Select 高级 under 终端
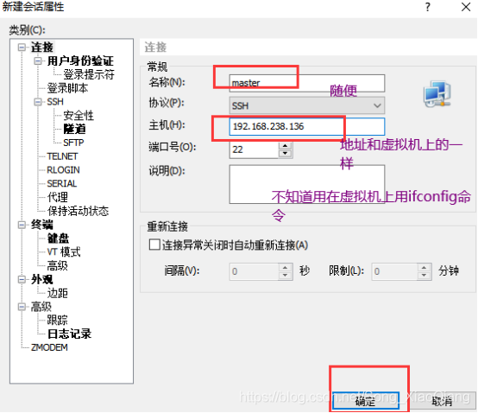 (57, 265)
